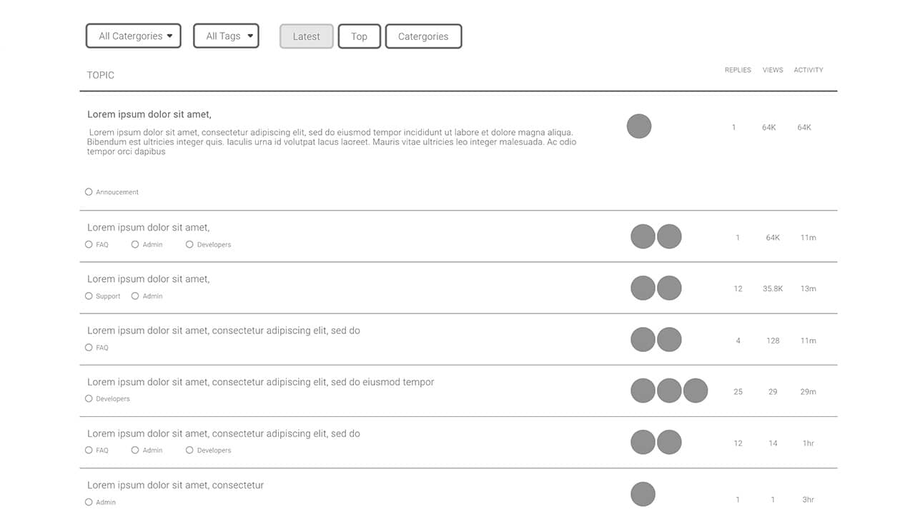Switch to the Top tab
Viewport: 915px width, 514px height.
(x=359, y=36)
